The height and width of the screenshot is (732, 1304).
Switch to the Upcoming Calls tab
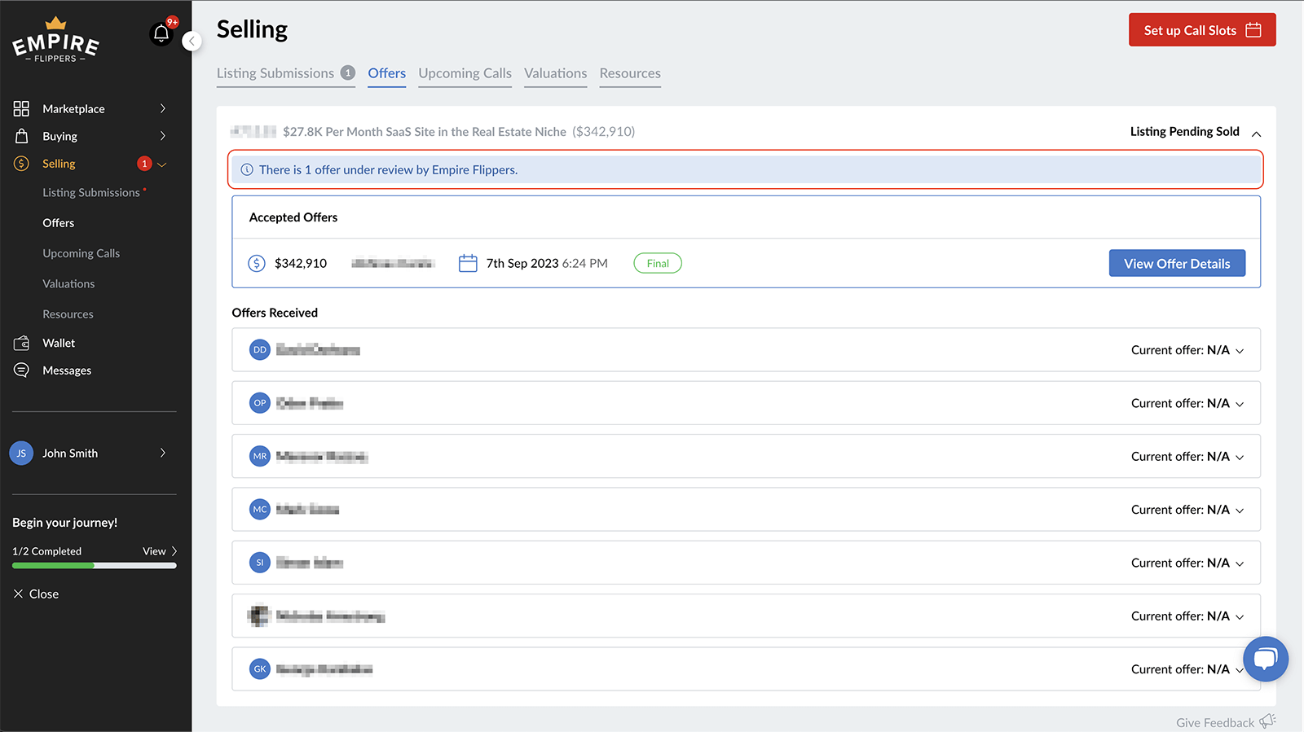[x=465, y=73]
